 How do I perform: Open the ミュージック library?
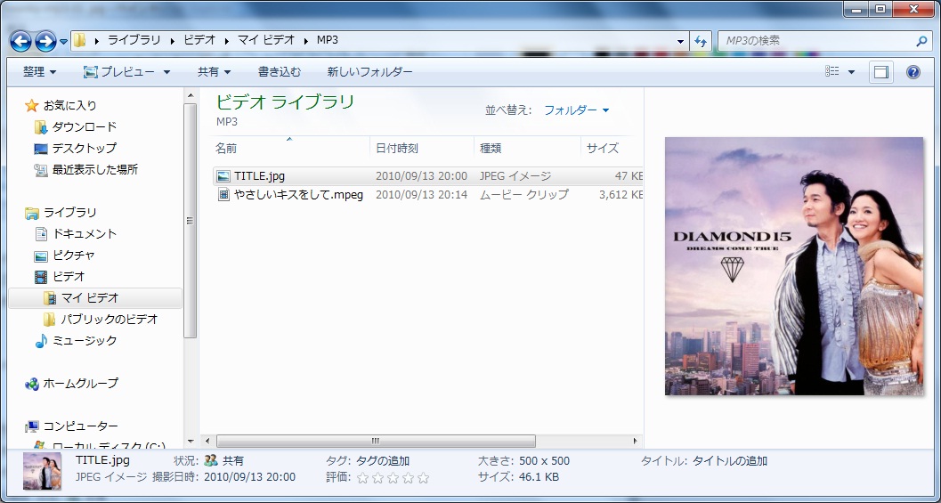pyautogui.click(x=84, y=341)
